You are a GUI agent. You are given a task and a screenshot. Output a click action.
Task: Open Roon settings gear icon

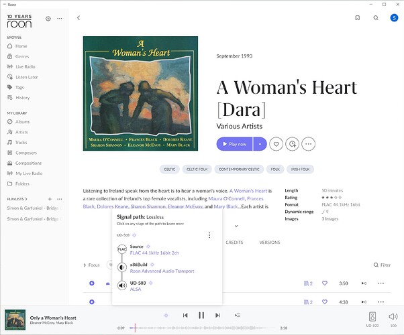pos(48,19)
